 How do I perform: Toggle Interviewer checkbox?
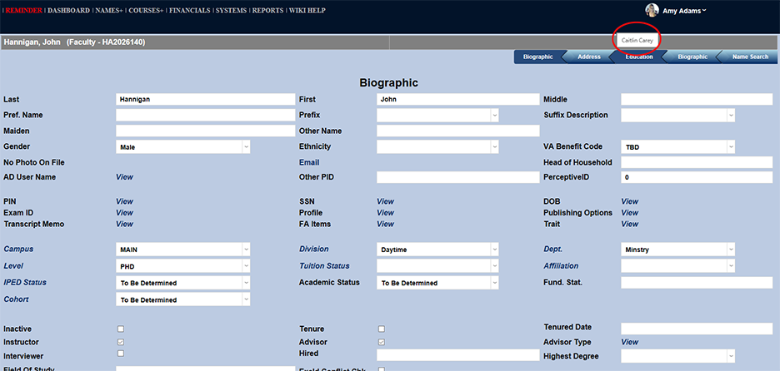121,354
